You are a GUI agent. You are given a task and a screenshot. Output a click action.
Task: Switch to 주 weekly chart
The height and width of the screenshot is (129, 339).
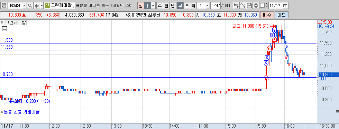point(159,6)
